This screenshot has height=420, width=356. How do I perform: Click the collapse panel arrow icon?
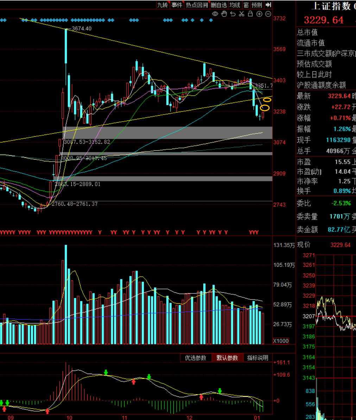(268, 5)
